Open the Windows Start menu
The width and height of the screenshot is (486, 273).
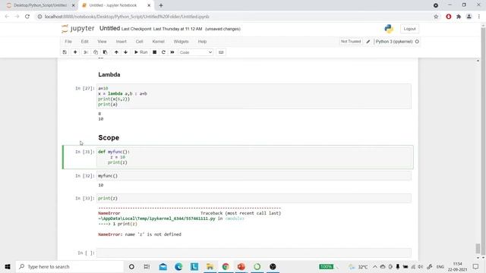(x=8, y=266)
